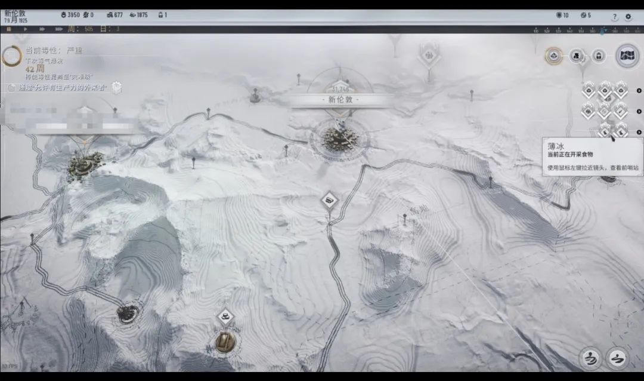Screen dimensions: 644x381
Task: Set triple speed with the fastest-forward button
Action: pyautogui.click(x=58, y=29)
